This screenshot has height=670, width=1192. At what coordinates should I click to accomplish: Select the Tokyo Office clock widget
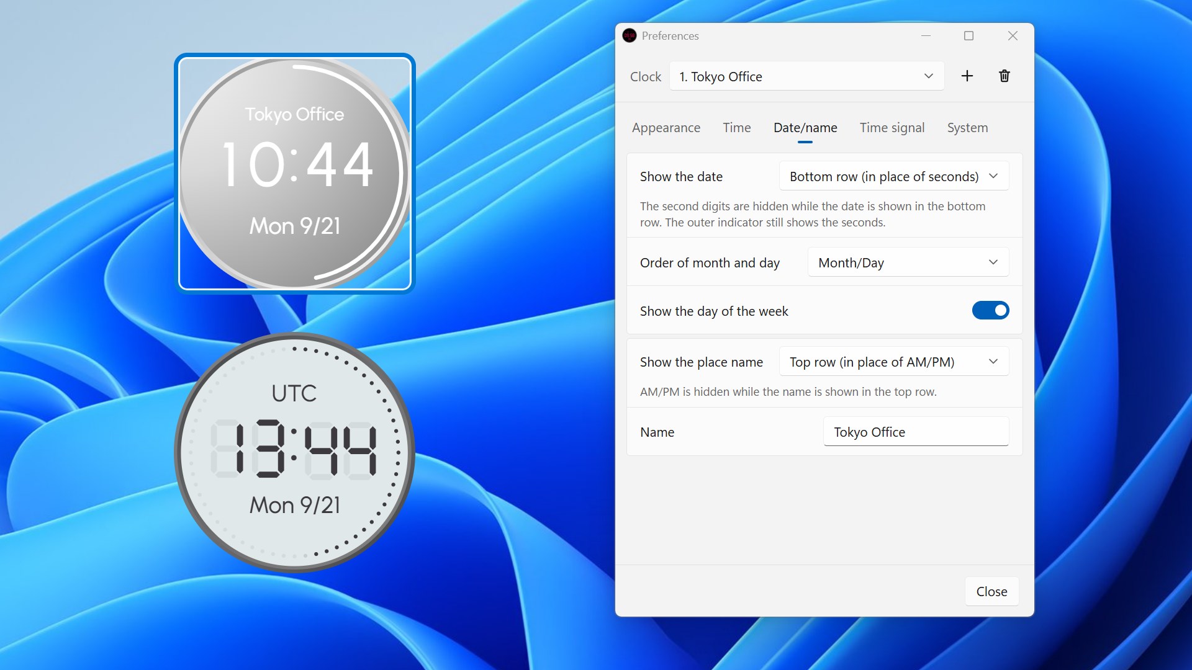point(294,173)
